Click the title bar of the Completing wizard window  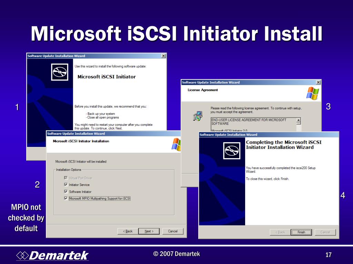[x=269, y=135]
